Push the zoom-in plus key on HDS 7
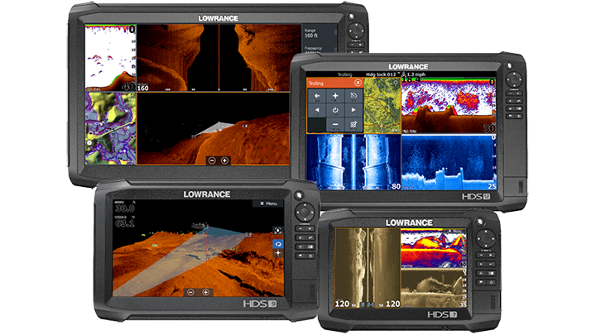 click(491, 255)
